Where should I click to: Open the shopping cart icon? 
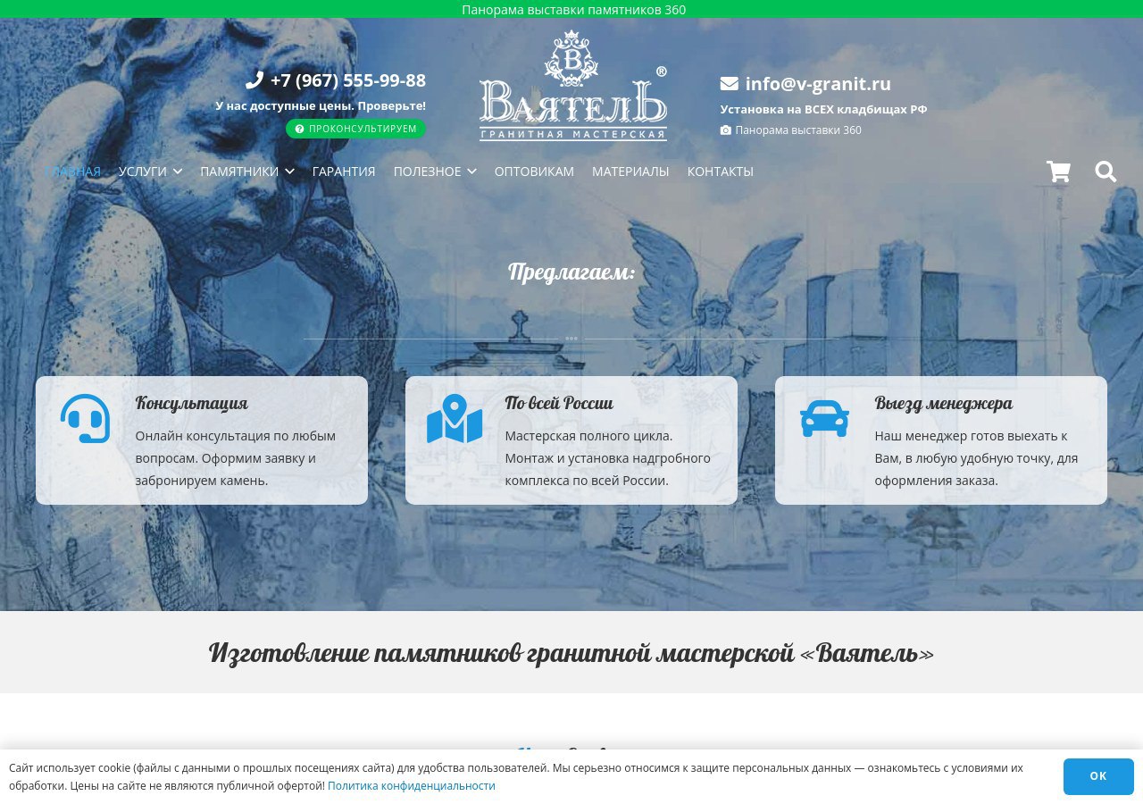(1058, 172)
